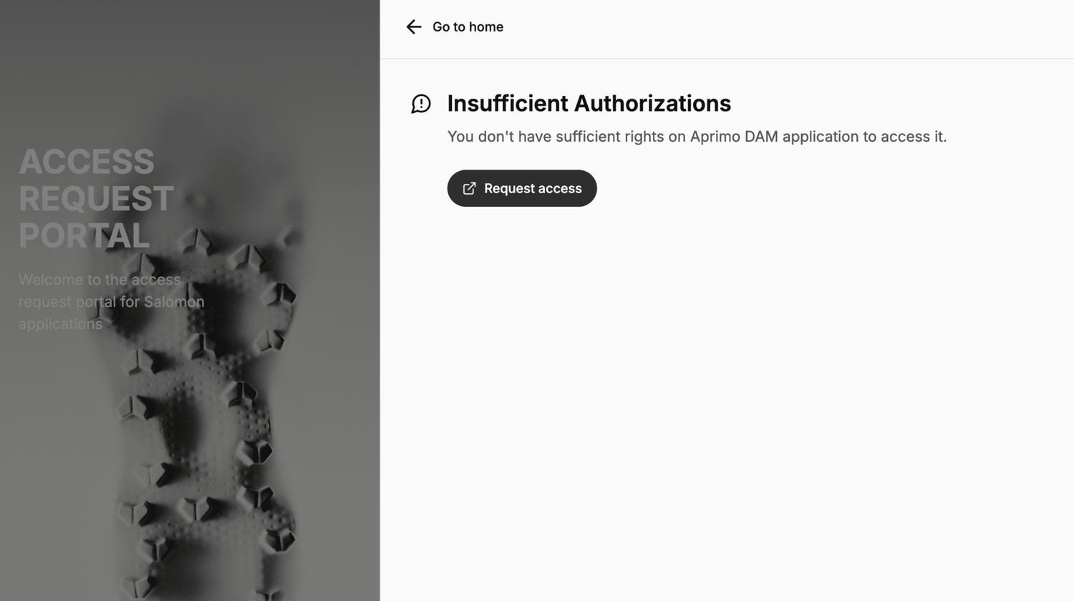Click the word "Authorizations" in the heading
This screenshot has width=1074, height=601.
tap(652, 104)
